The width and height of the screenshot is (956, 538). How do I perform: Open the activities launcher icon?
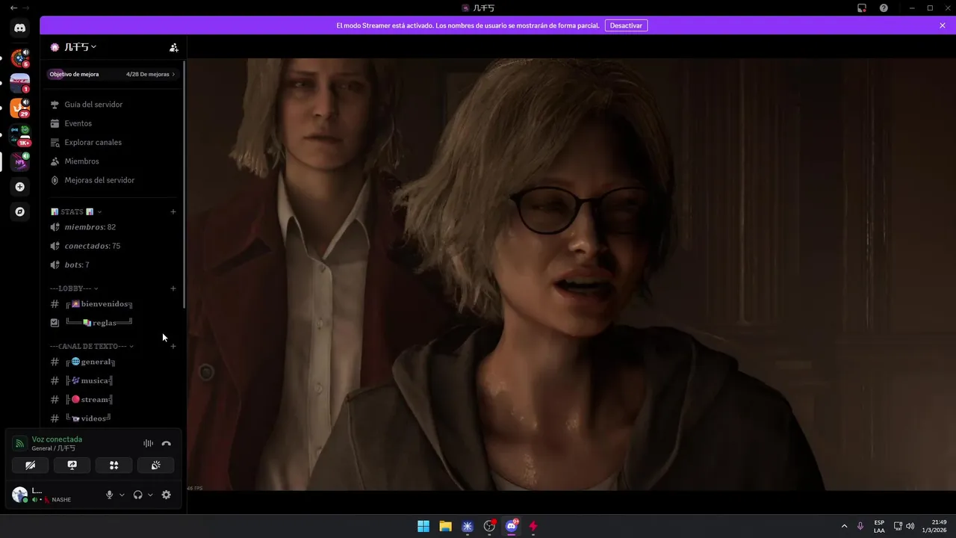click(x=114, y=466)
